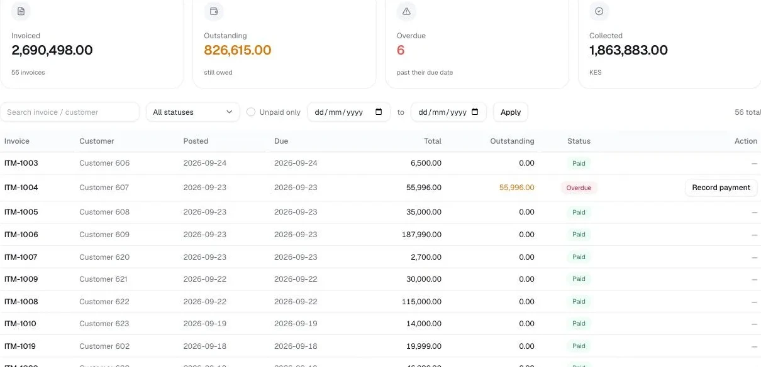Click the past their due date caption
This screenshot has height=367, width=761.
click(x=425, y=73)
